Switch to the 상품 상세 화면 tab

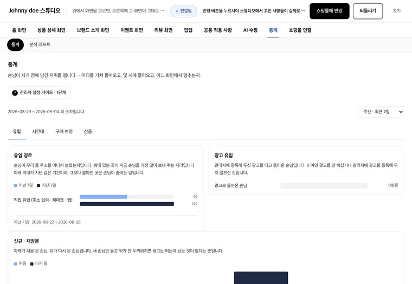51,30
